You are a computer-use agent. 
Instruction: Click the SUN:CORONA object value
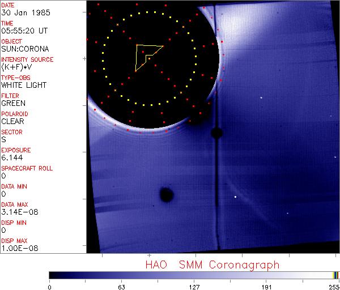click(23, 49)
